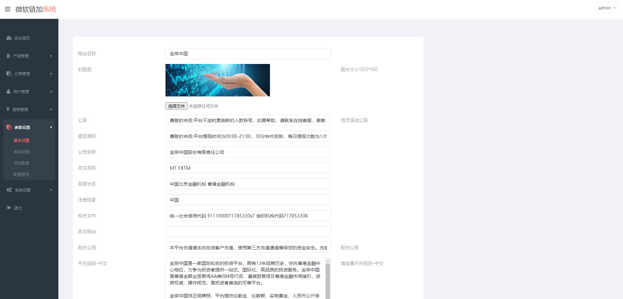Click the 退出 logout icon
The height and width of the screenshot is (299, 623).
(x=9, y=208)
